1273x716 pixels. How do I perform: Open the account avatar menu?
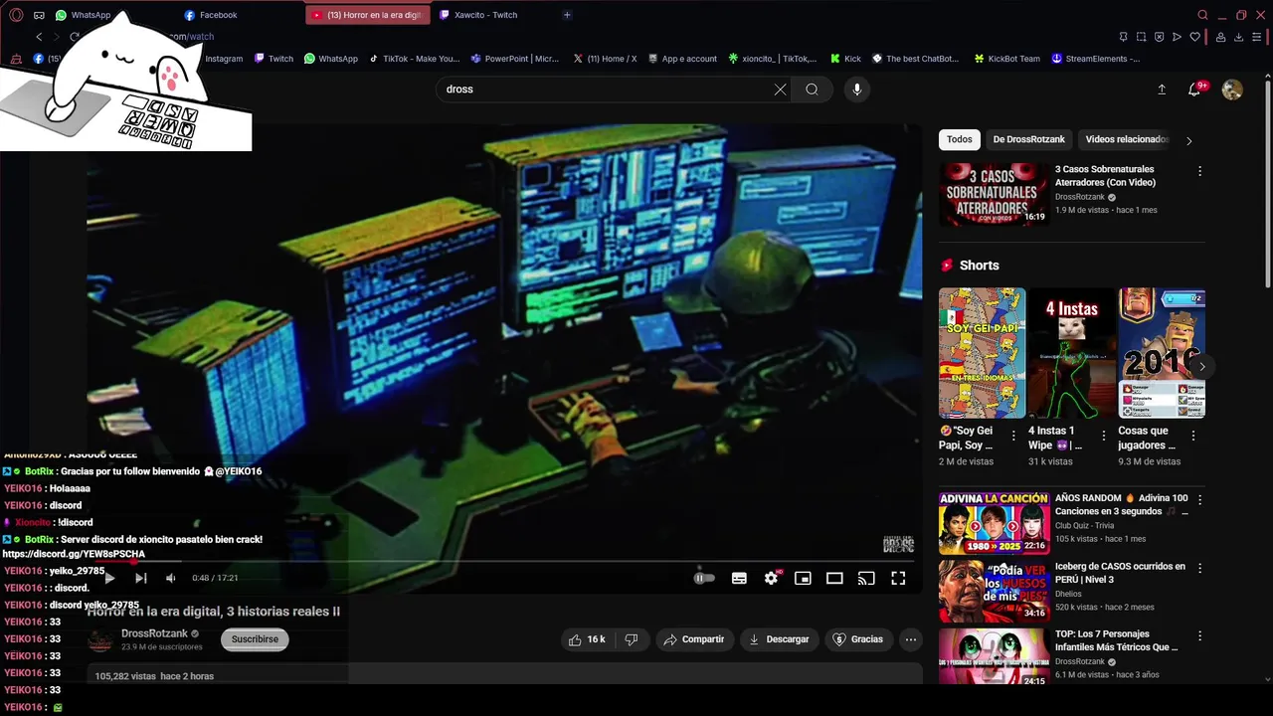tap(1232, 89)
